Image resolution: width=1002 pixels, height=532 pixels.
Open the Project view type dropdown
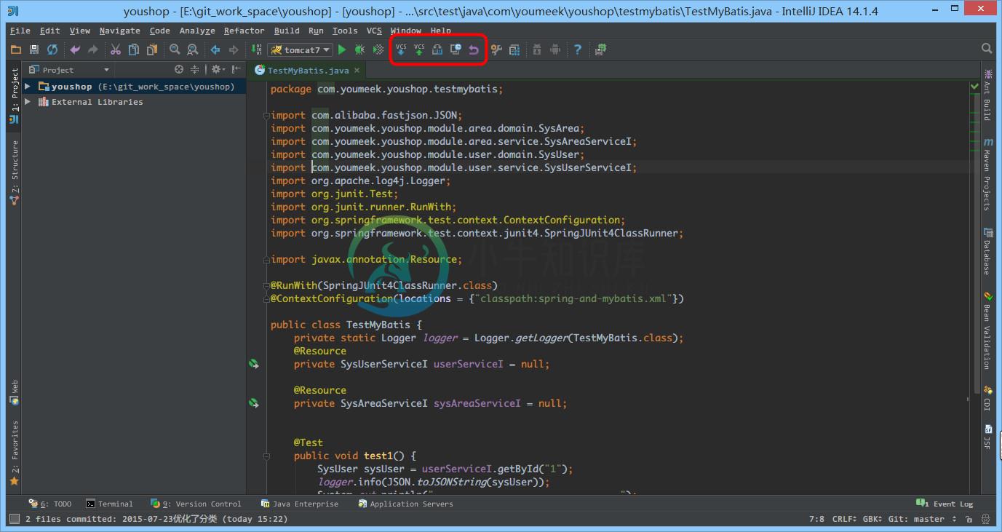point(70,70)
